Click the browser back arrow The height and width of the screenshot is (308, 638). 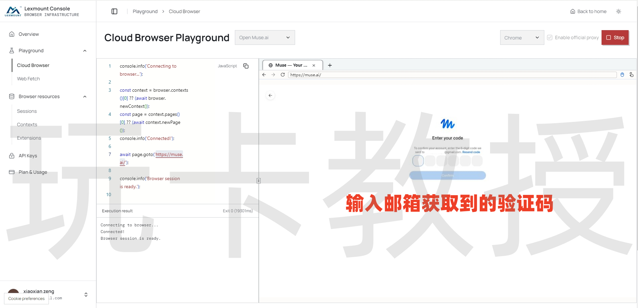(x=264, y=75)
